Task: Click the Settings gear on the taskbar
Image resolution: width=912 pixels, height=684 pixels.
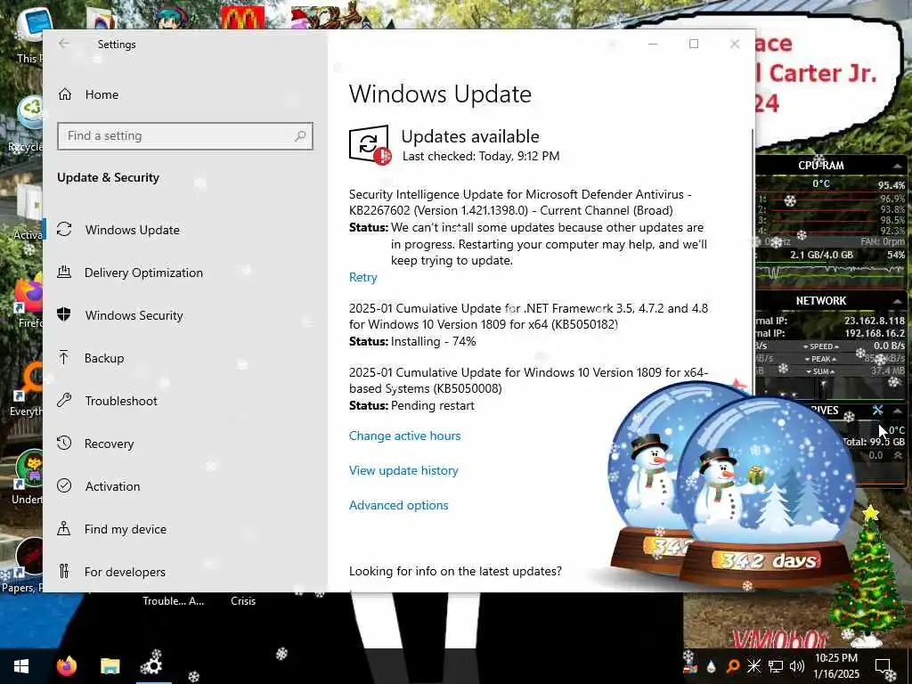Action: [x=153, y=664]
